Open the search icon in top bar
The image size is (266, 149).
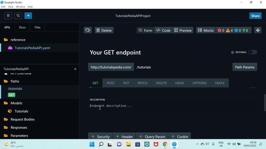(18, 16)
